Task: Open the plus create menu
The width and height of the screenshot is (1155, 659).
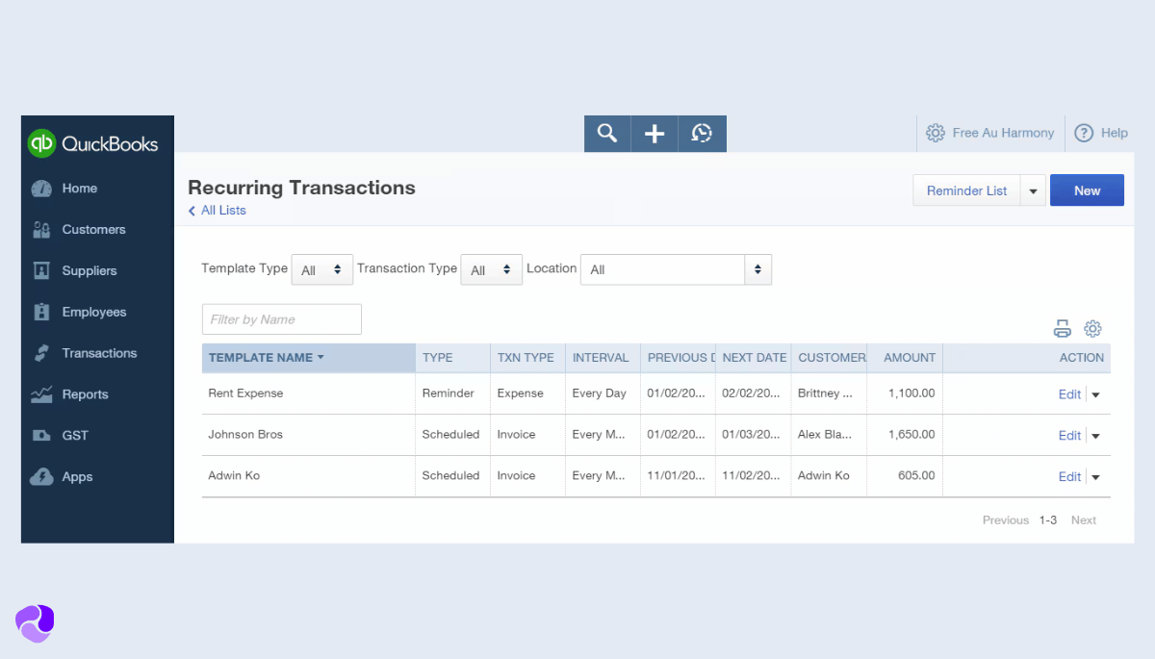Action: point(654,134)
